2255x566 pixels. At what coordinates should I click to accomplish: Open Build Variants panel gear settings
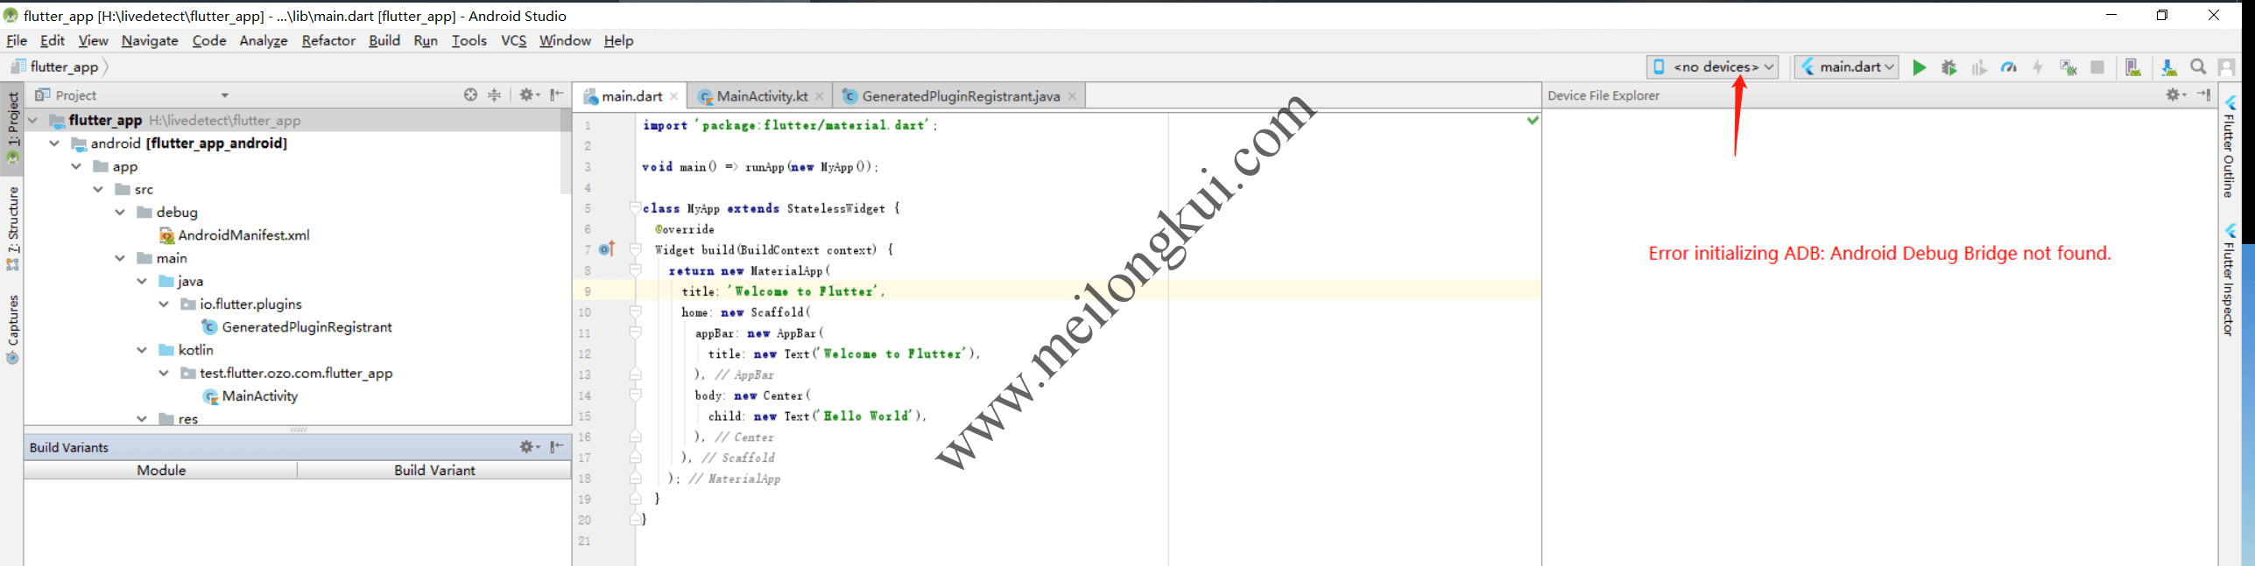coord(529,447)
